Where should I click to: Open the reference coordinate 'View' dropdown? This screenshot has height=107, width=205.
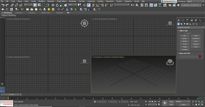tap(72, 4)
